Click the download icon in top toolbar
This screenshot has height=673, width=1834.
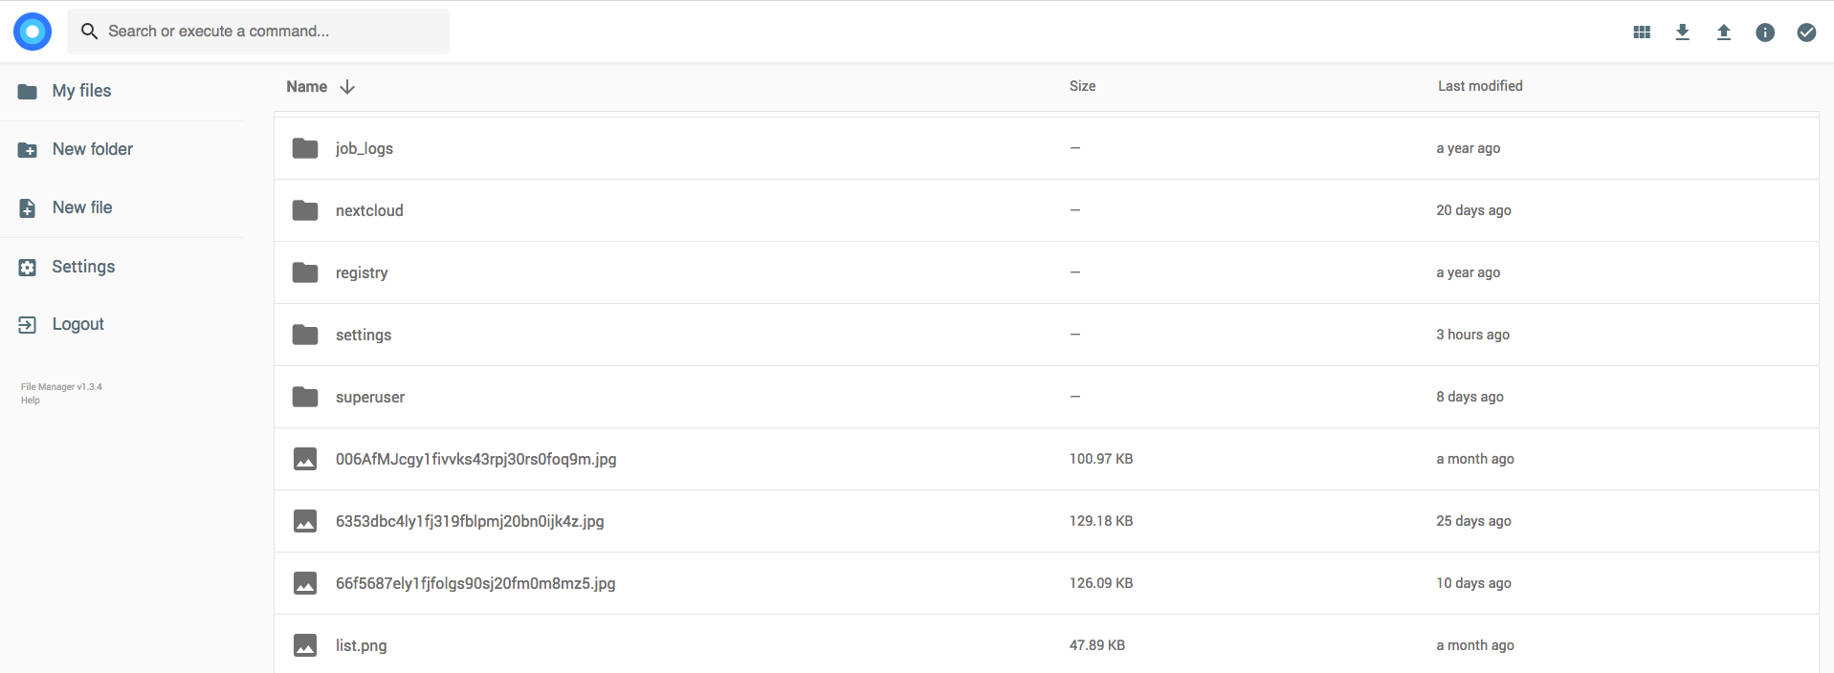click(x=1683, y=33)
